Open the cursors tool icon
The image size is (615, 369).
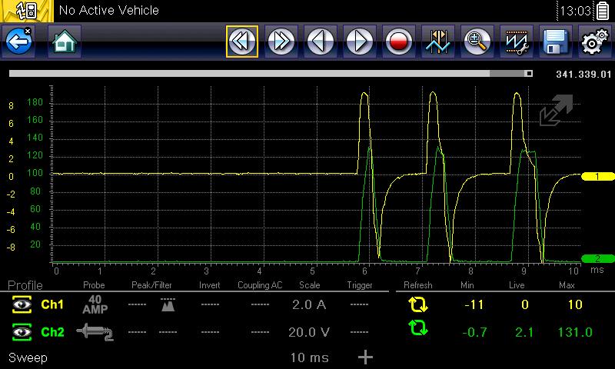click(x=437, y=42)
